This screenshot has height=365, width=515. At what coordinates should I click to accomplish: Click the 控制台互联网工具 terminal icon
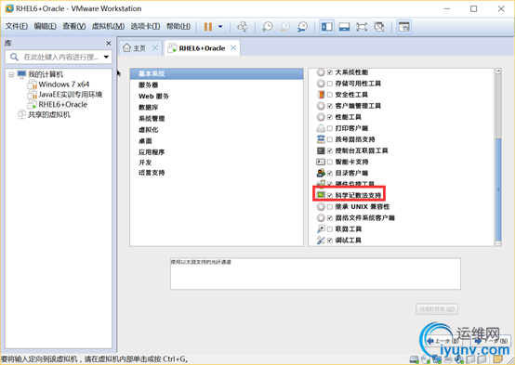[321, 150]
